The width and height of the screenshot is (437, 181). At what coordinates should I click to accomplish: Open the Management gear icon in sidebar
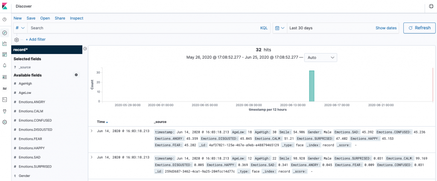(x=4, y=122)
